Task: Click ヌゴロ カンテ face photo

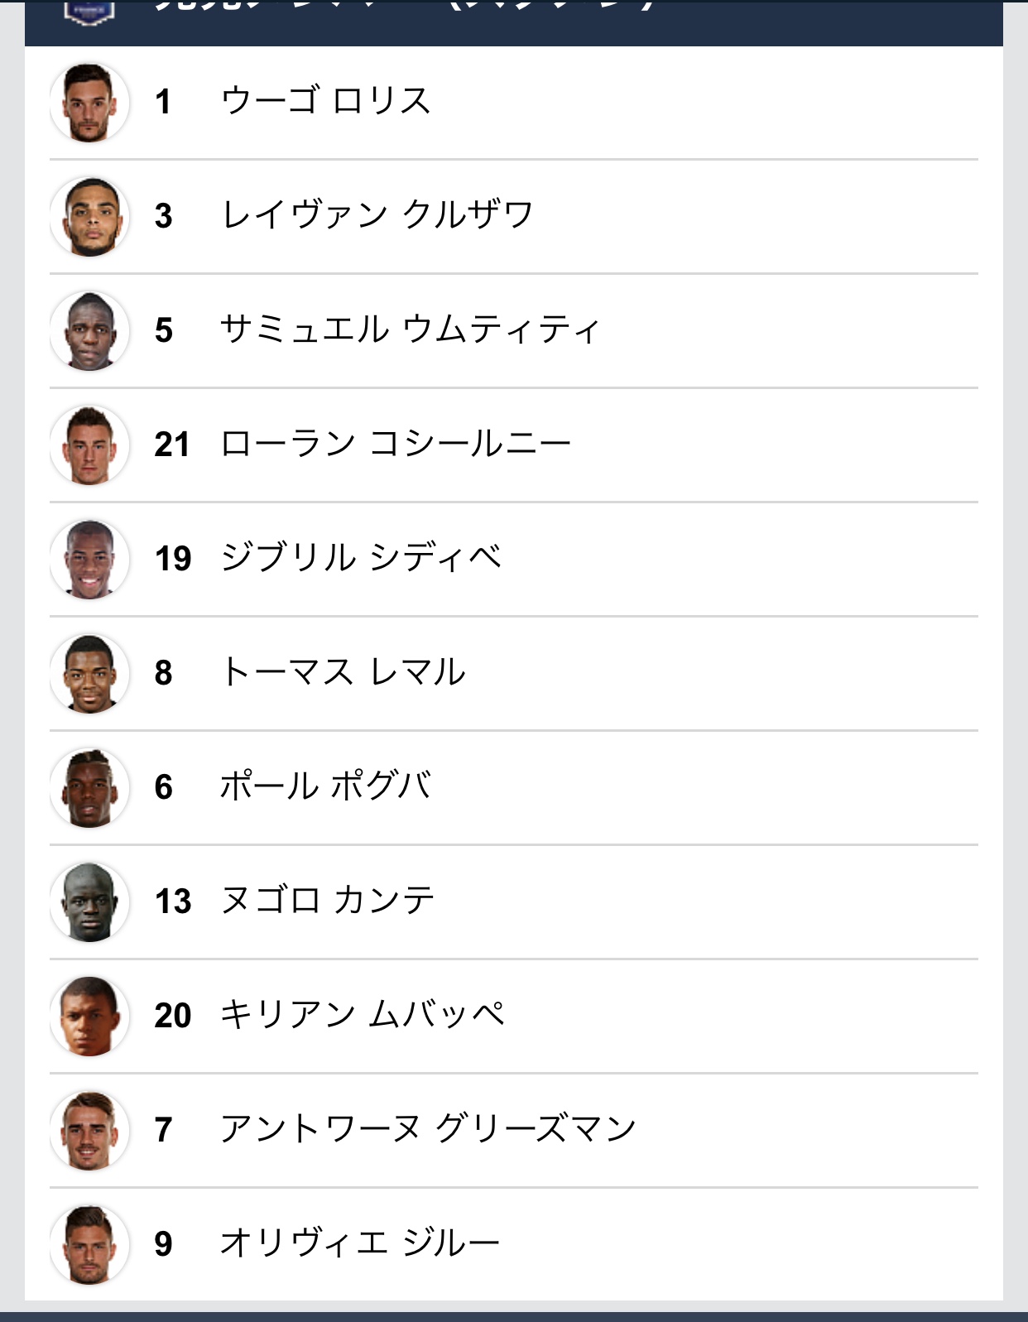Action: [89, 902]
